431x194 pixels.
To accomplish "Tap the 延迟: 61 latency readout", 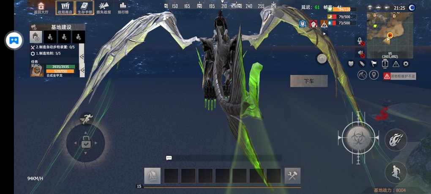I will click(310, 8).
